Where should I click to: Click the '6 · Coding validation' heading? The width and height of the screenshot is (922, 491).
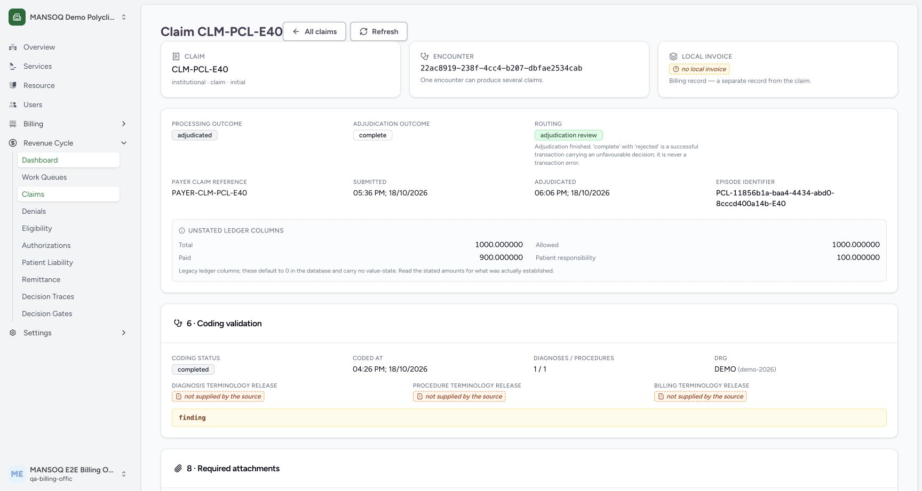tap(224, 324)
